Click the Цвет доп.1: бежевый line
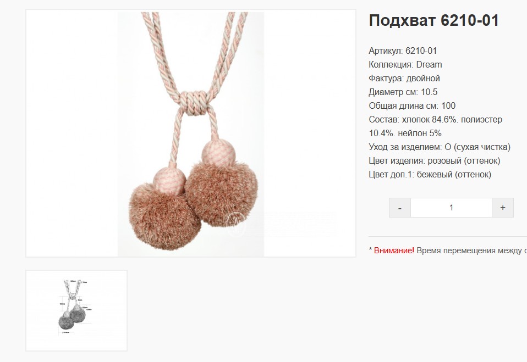This screenshot has width=527, height=362. 430,175
